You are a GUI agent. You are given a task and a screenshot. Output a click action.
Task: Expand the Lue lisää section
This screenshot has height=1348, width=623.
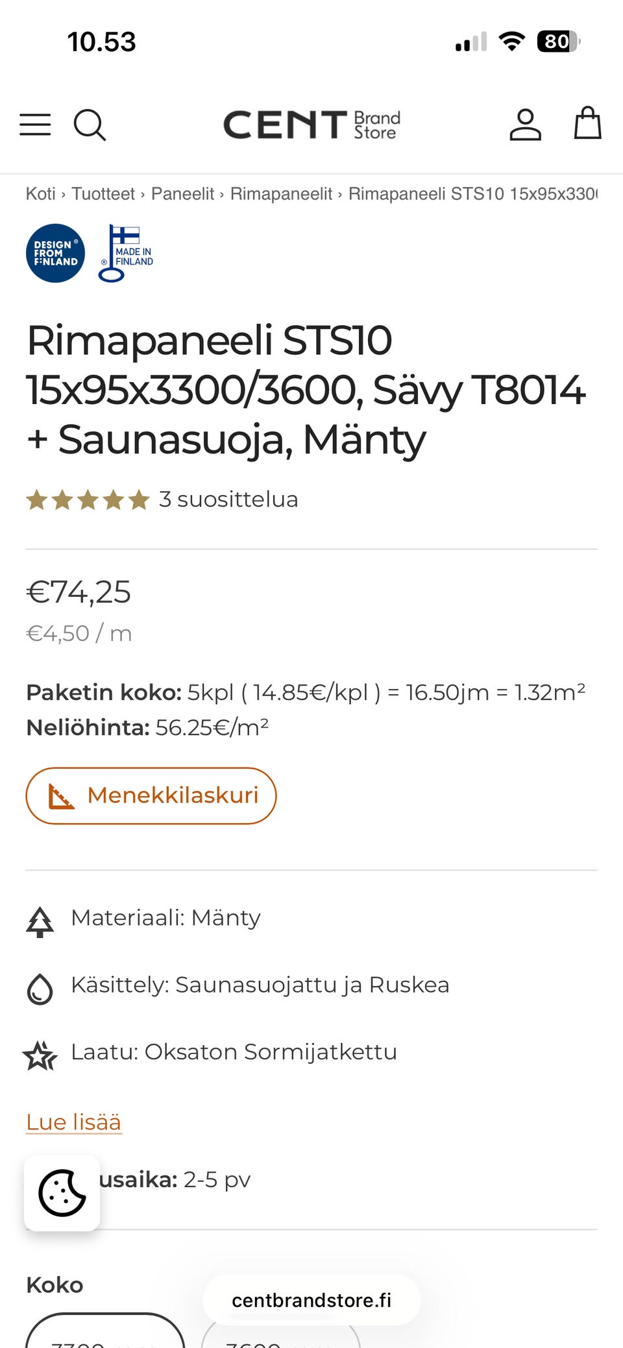point(73,1120)
